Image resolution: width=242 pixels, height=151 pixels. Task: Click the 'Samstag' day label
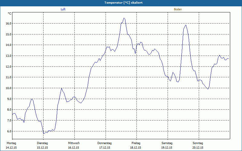pos(167,143)
